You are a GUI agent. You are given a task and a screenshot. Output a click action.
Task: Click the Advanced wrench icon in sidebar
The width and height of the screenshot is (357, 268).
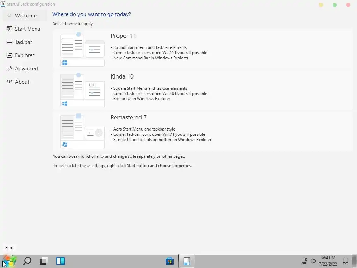pos(9,68)
